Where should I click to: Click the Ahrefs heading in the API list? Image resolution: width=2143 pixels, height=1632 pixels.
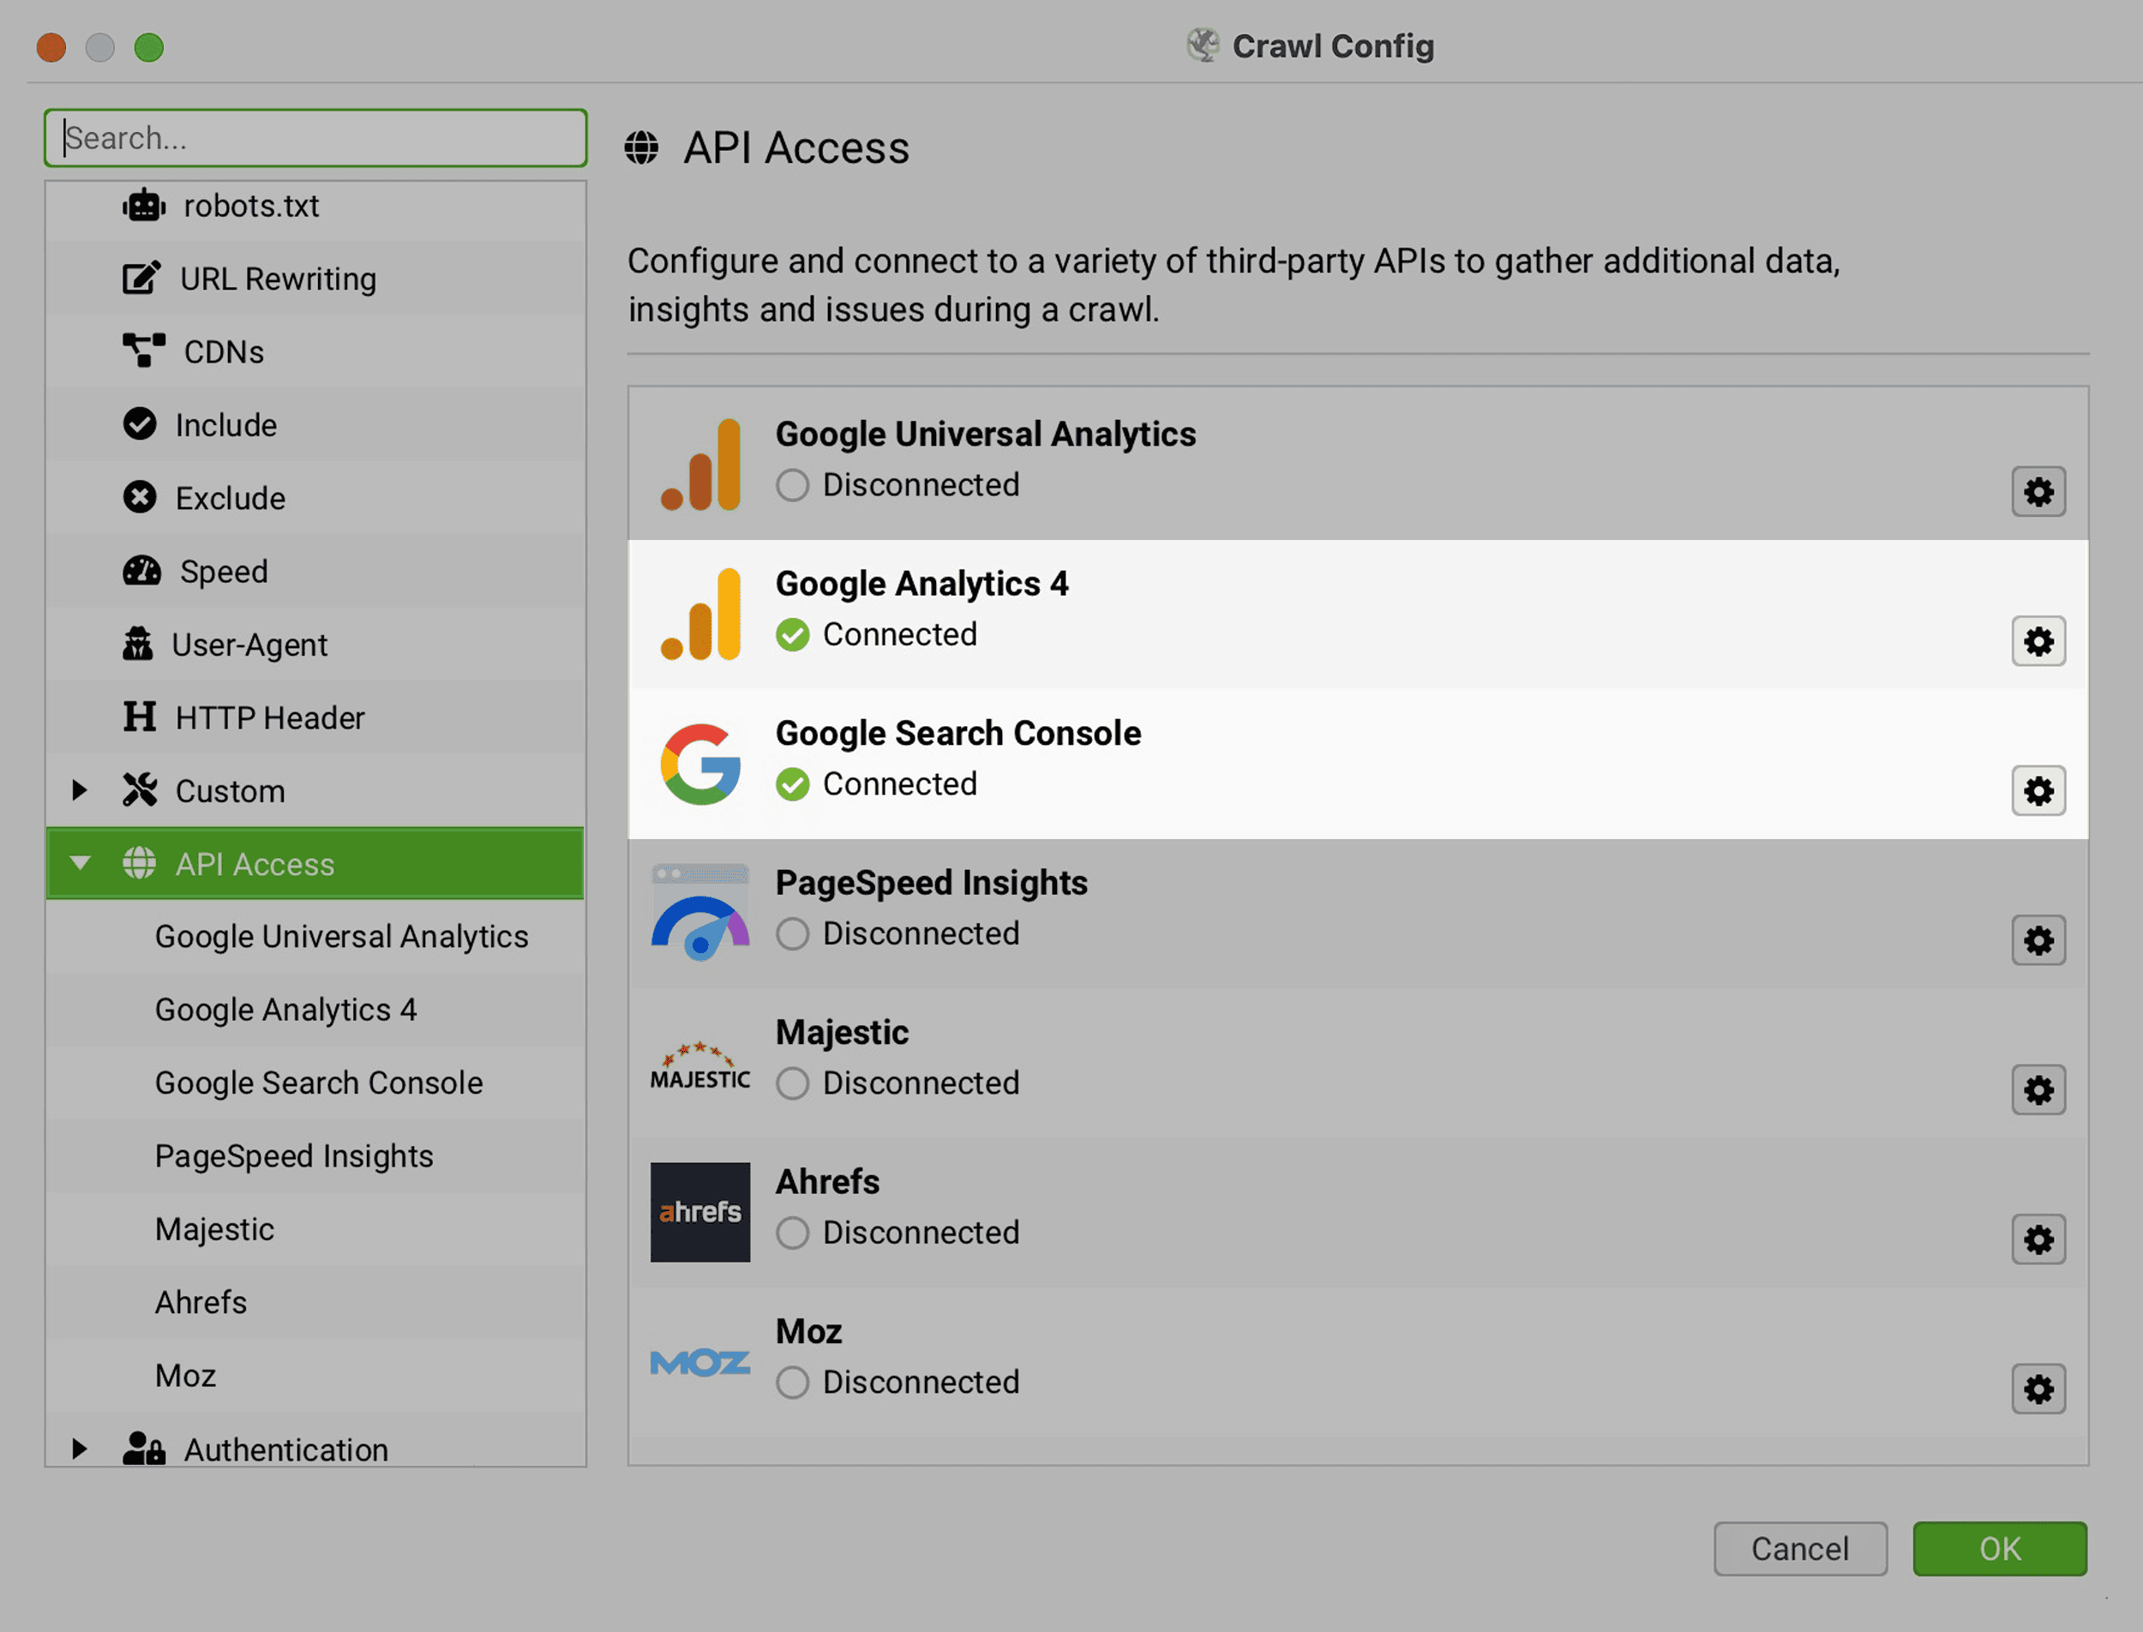(828, 1181)
